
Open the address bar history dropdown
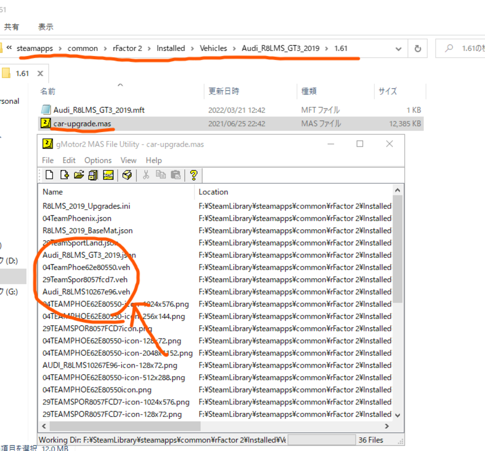point(398,49)
